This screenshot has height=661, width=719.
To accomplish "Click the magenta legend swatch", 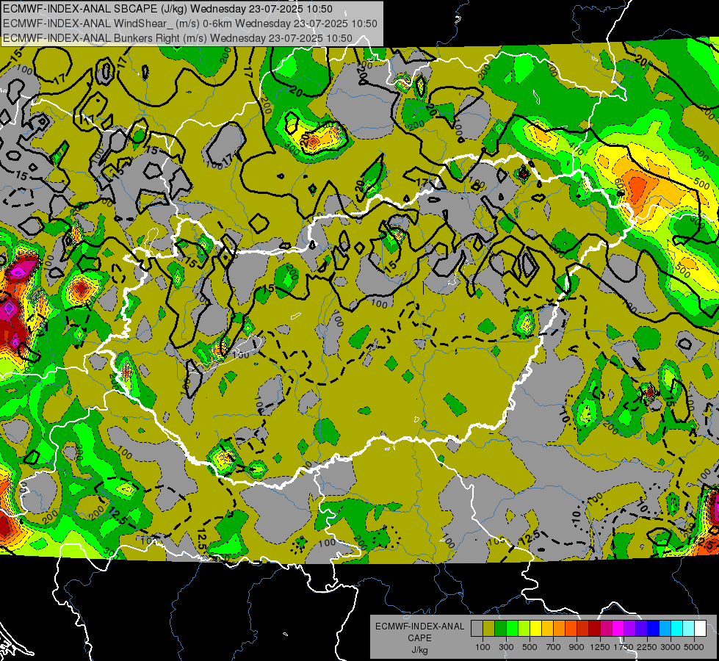I will pos(618,629).
